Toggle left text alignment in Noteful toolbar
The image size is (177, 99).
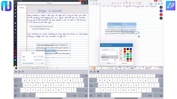(37, 68)
